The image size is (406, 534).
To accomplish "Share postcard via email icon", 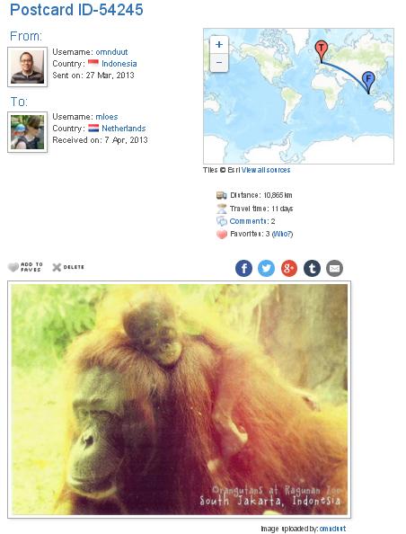I will click(x=334, y=269).
